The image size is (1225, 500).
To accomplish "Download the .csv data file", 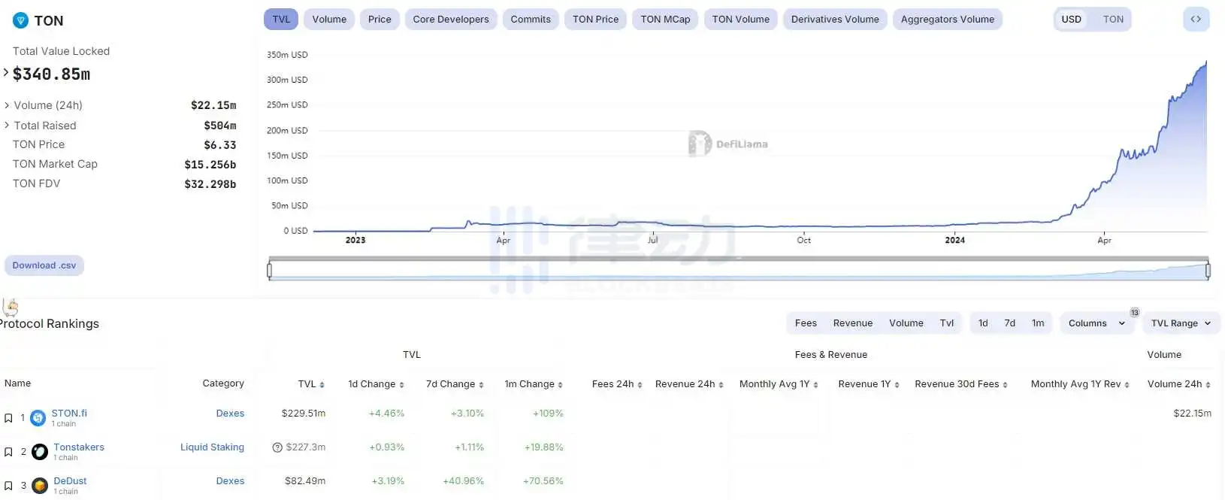I will (44, 265).
